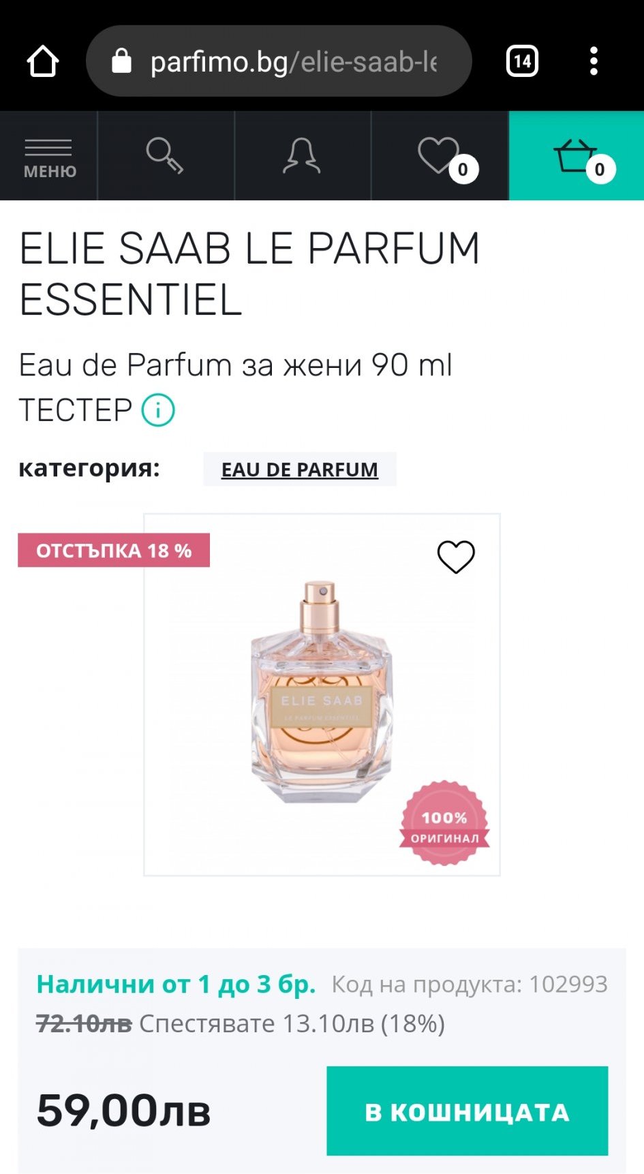
Task: Click the ELIE SAAB LE PARFUM title
Action: point(249,274)
